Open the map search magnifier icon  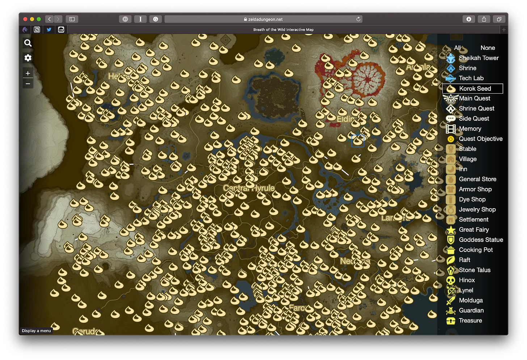28,43
